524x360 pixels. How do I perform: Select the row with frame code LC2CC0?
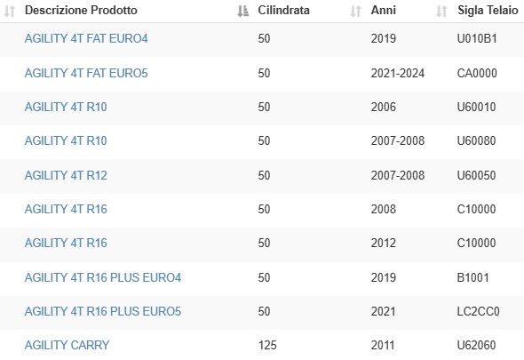coord(262,313)
